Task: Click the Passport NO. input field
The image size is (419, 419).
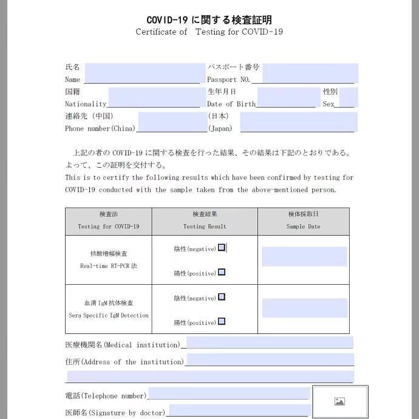Action: (x=310, y=73)
